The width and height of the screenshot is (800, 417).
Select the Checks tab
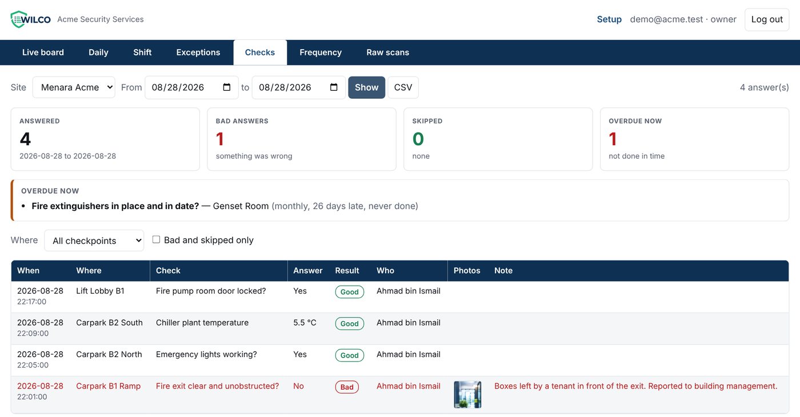click(260, 53)
